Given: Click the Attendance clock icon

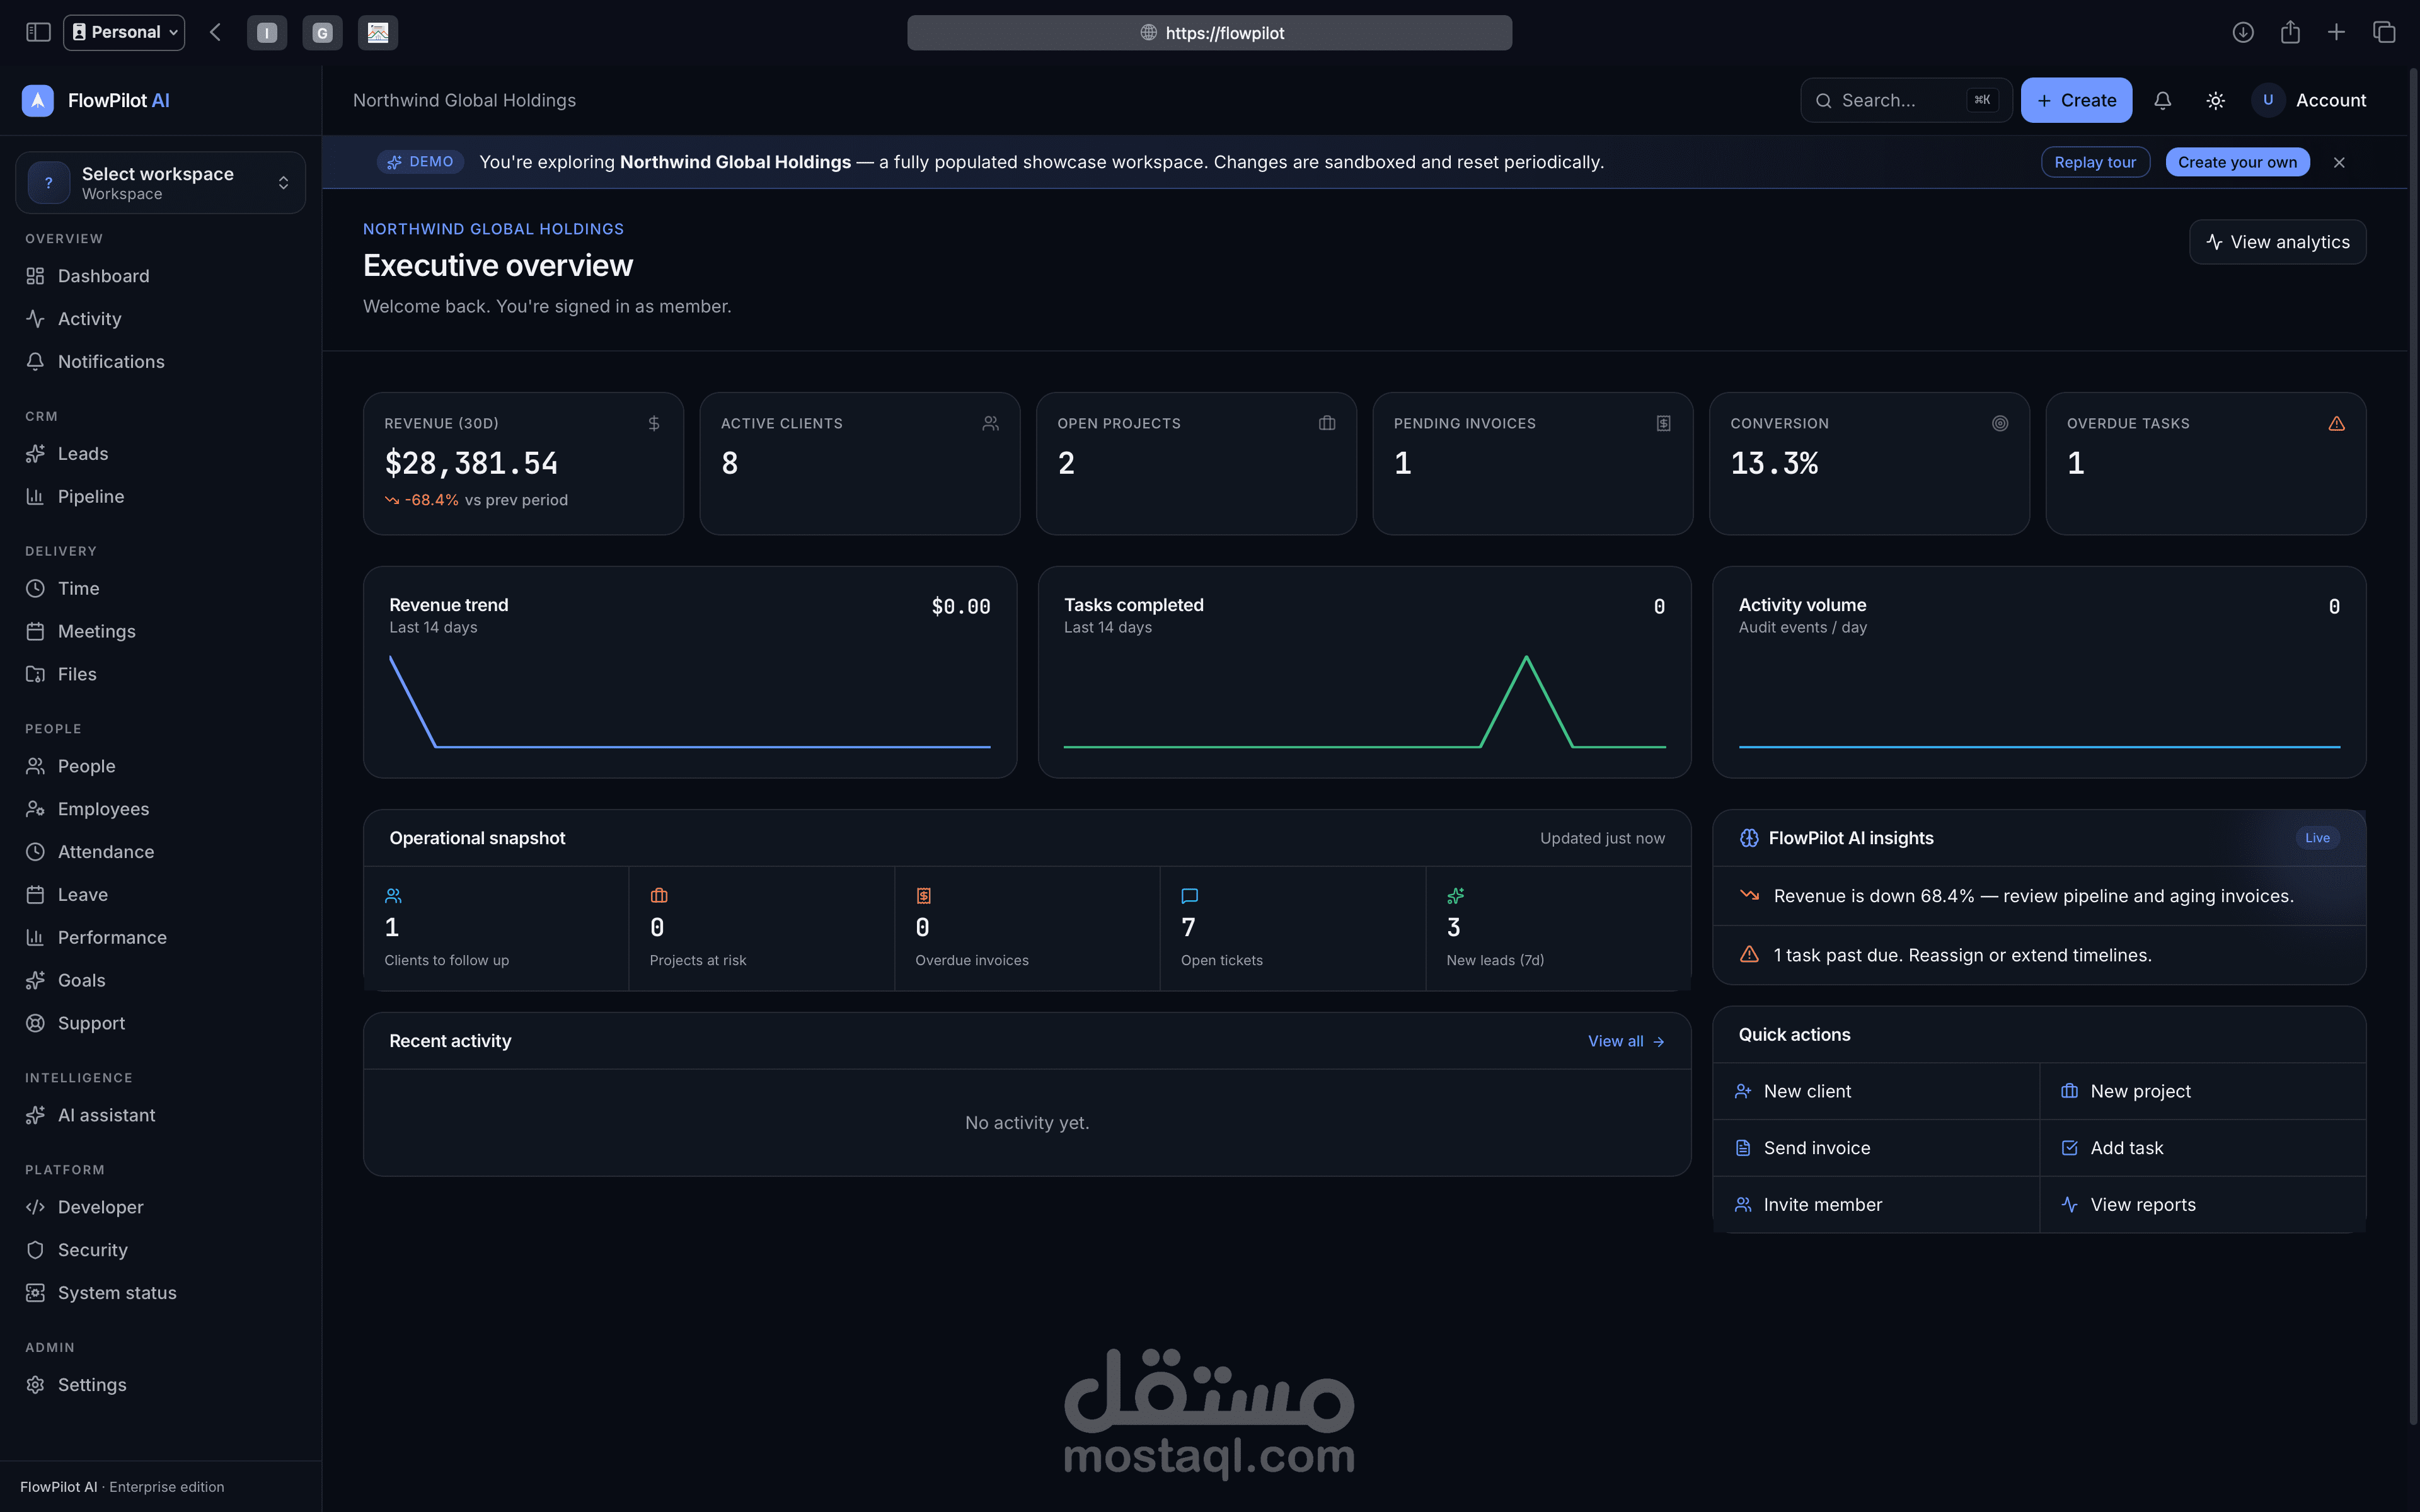Looking at the screenshot, I should 35,853.
